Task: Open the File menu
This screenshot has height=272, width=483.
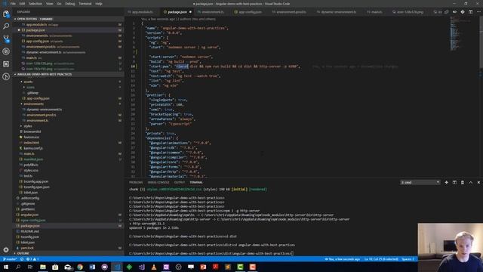Action: 13,4
